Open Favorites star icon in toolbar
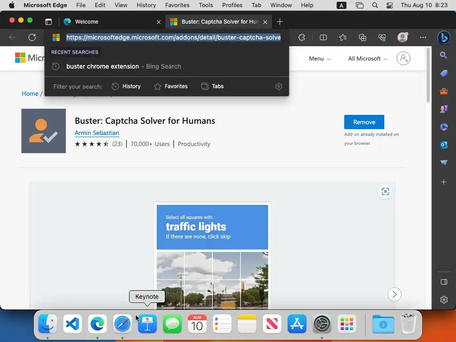 [x=343, y=37]
